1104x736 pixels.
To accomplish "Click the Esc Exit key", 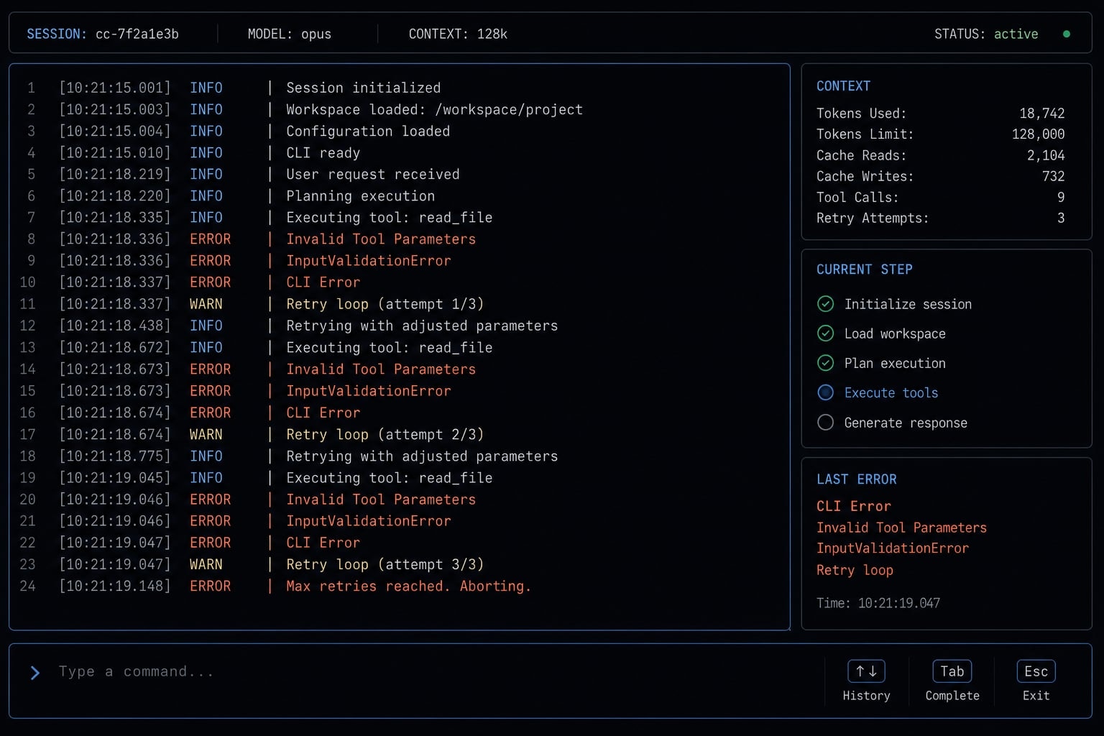I will [1036, 671].
